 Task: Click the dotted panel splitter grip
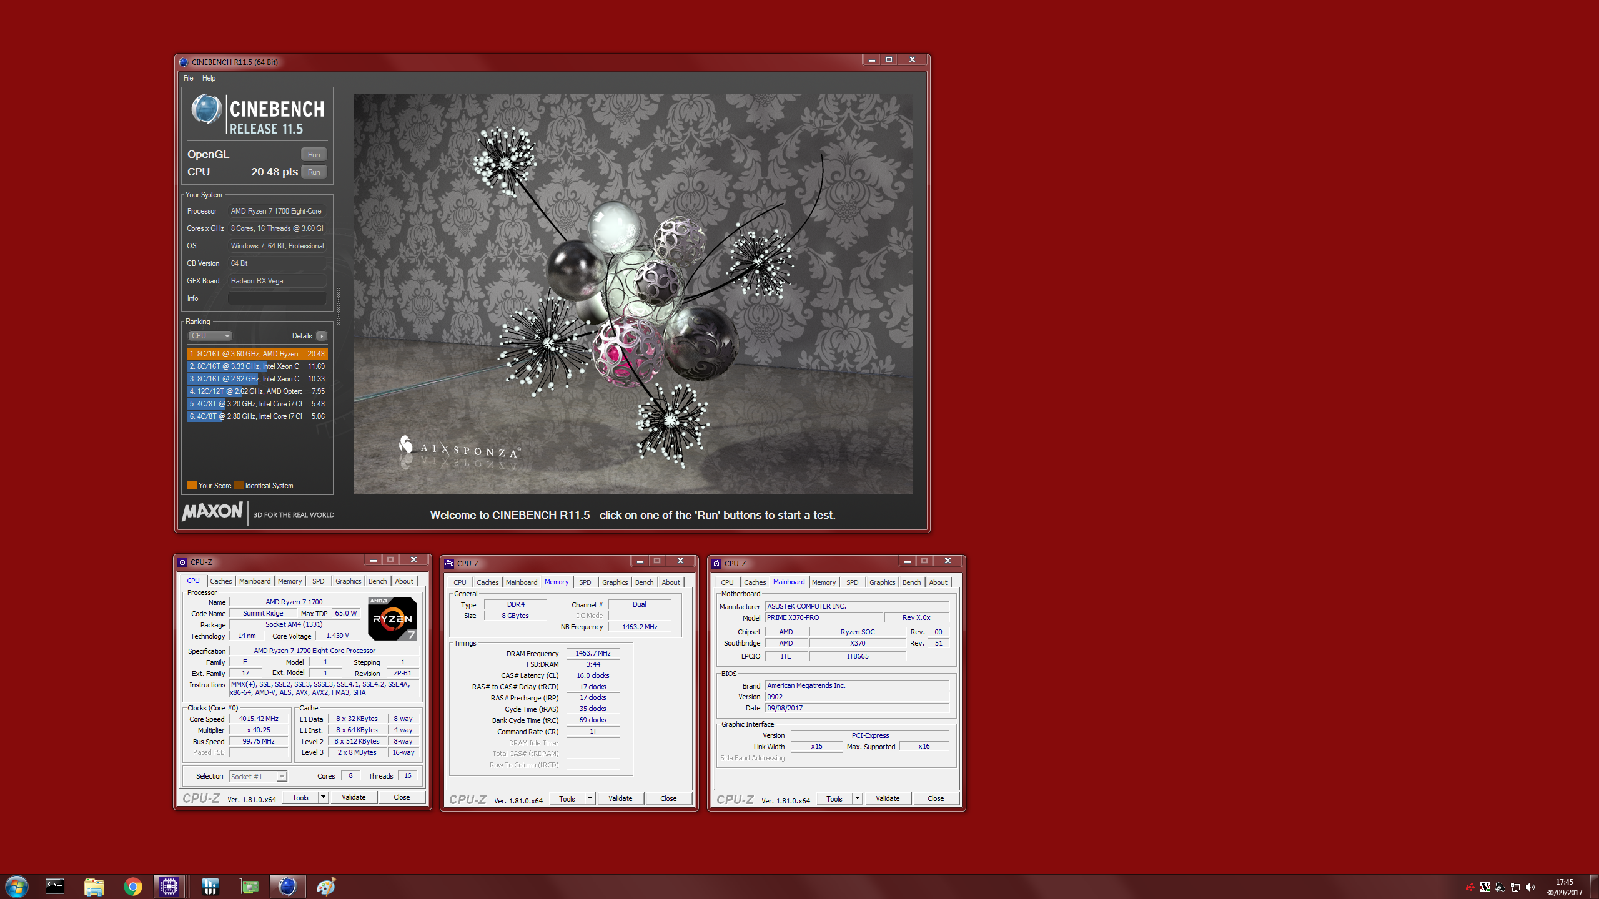click(x=339, y=306)
